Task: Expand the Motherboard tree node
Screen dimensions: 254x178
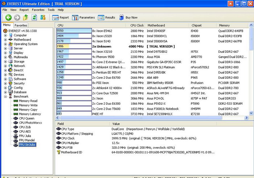Action: tap(5, 40)
